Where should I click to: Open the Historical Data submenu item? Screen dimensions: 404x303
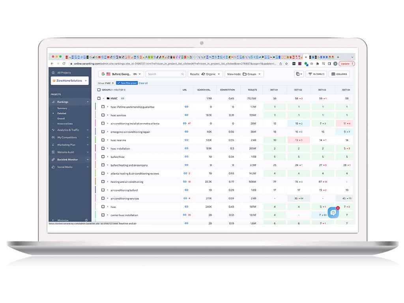click(65, 123)
